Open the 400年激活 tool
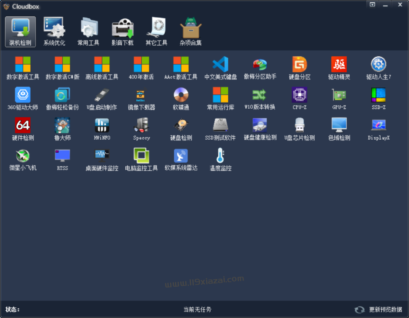Screen dimensions: 409x318 141,68
